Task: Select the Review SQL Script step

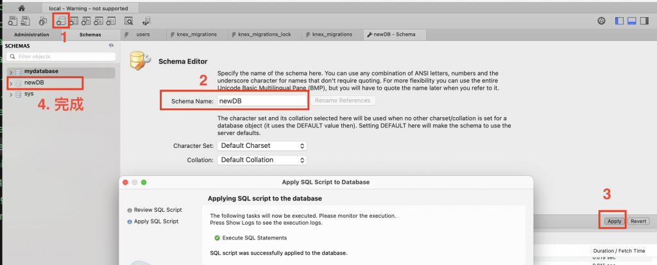Action: tap(155, 210)
